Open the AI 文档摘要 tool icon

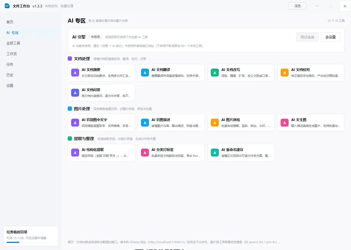[x=75, y=73]
